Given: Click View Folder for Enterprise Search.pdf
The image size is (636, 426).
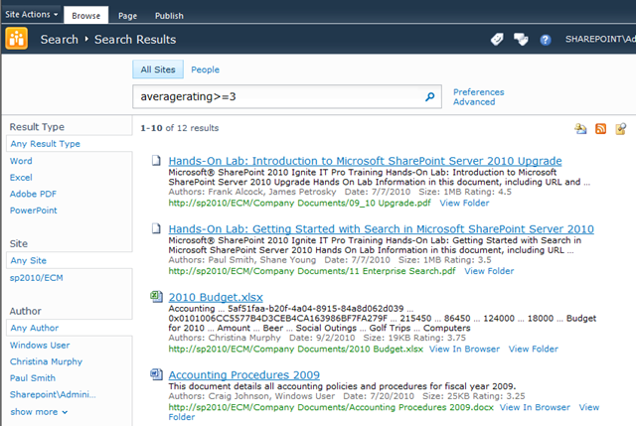Looking at the screenshot, I should 489,271.
